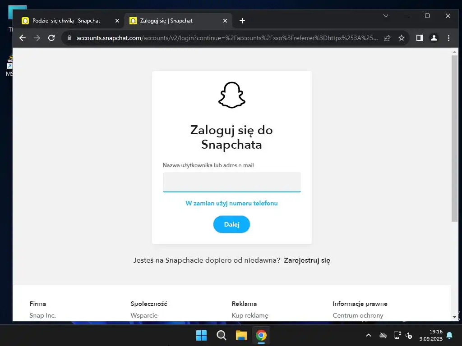Click the browser forward arrow
Image resolution: width=462 pixels, height=346 pixels.
37,38
